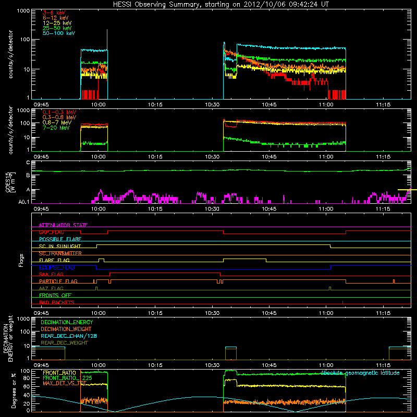Select the FLARE_FLAG label
Image resolution: width=417 pixels, height=417 pixels.
click(x=54, y=260)
